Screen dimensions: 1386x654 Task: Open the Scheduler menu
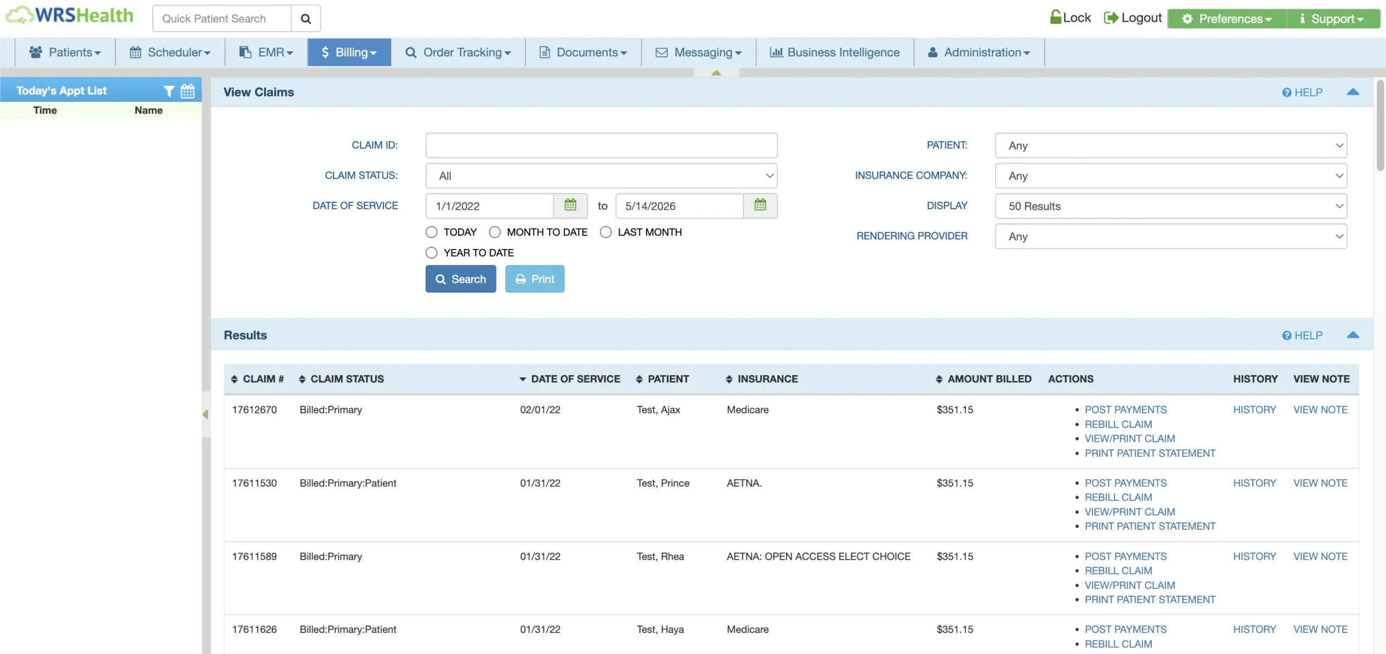pos(170,52)
